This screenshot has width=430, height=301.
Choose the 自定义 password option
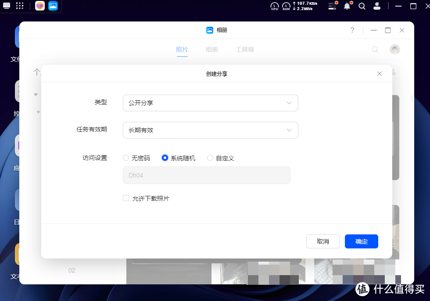[210, 158]
